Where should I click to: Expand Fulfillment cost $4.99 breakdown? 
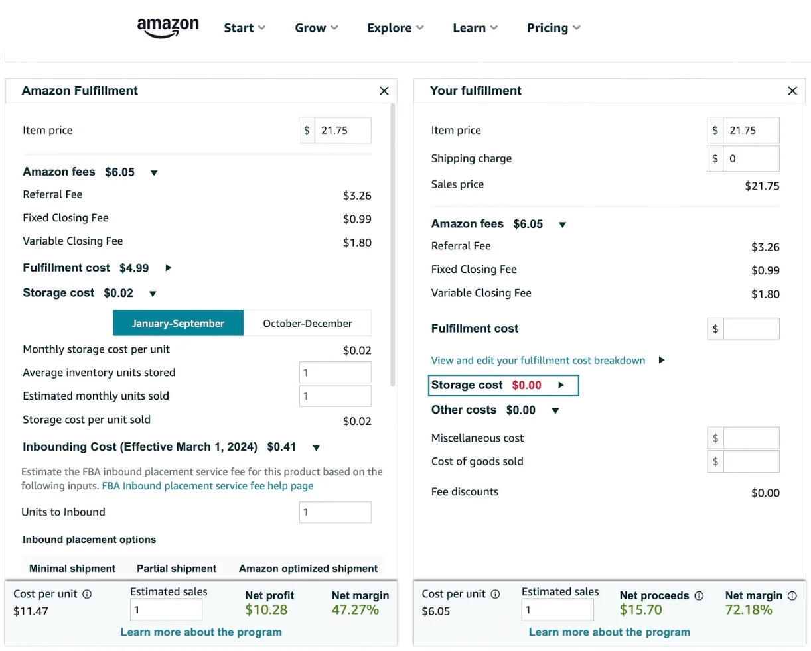click(x=169, y=268)
